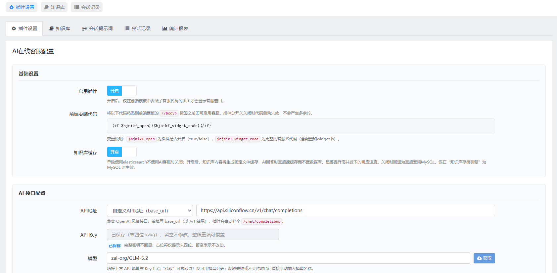Click the list icon on 会话记录 tab
The image size is (557, 273).
(x=127, y=28)
